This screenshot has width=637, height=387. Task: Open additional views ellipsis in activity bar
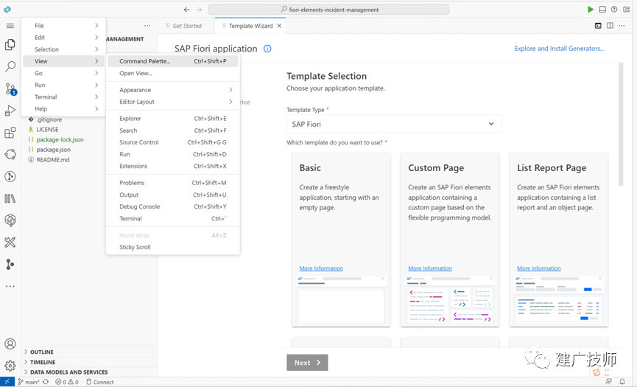(10, 286)
